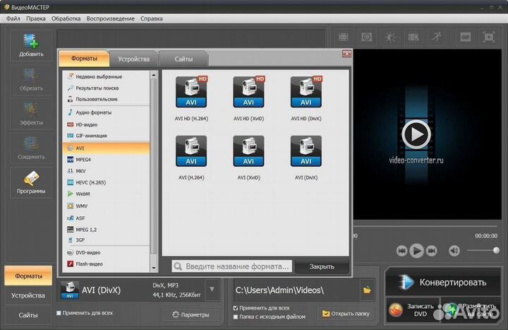Enable Применить для всех under format selector

(59, 312)
